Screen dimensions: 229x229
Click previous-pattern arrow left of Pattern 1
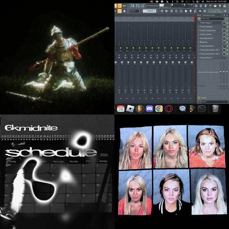(x=141, y=11)
